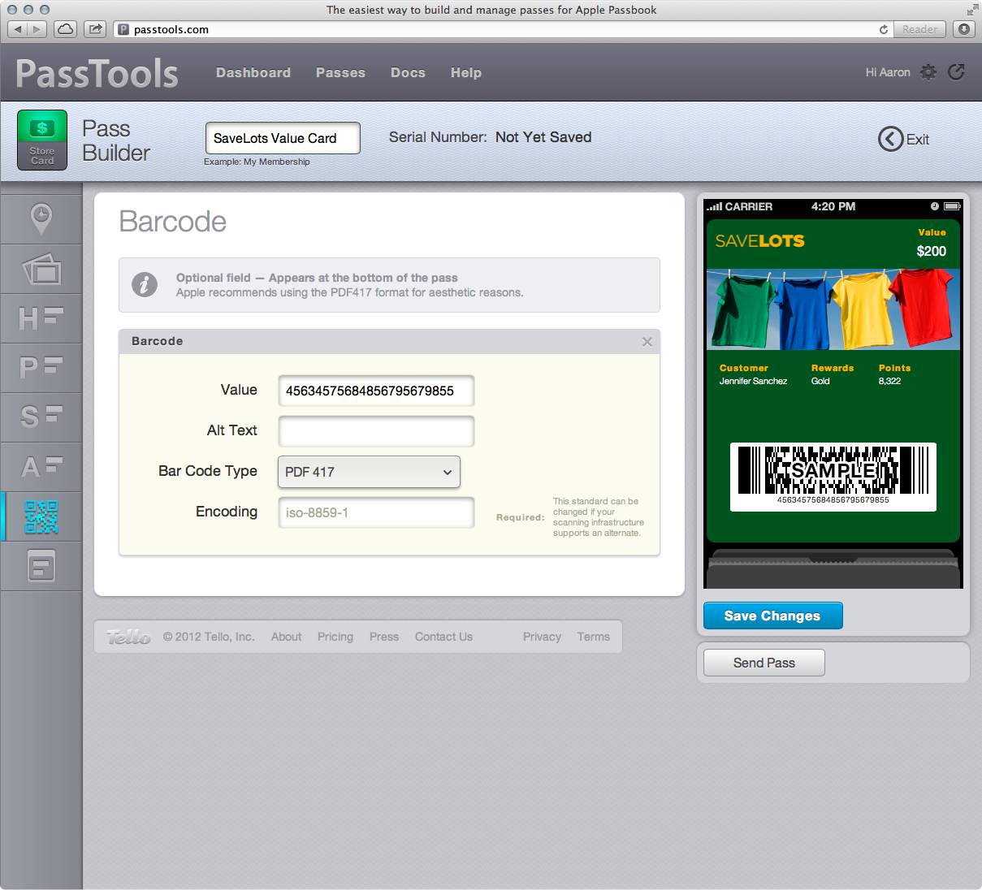Open the Help menu

466,72
